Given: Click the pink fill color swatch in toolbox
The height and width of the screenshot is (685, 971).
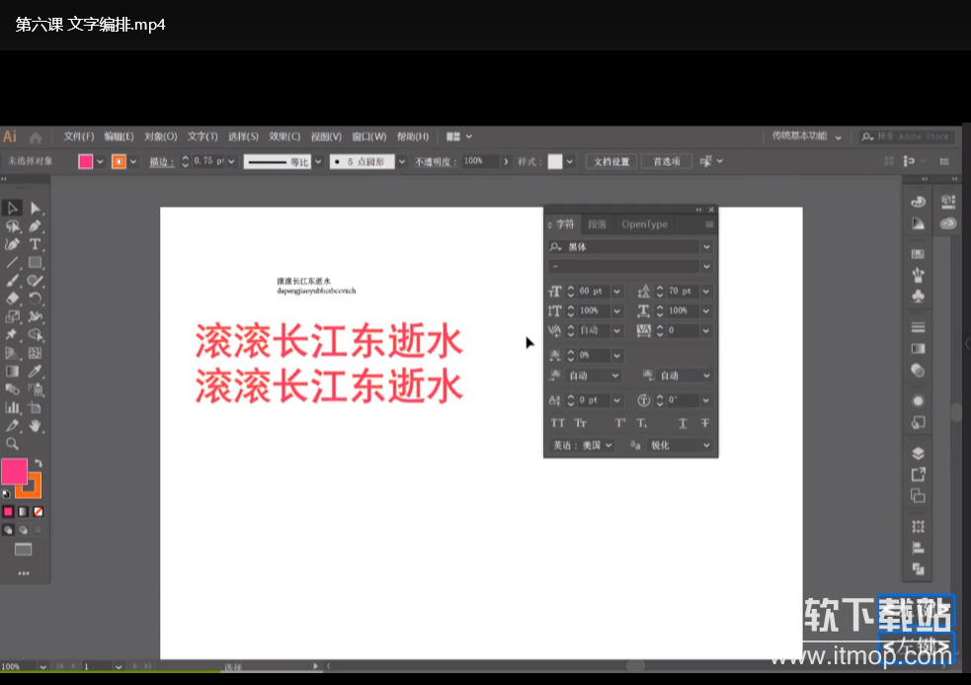Looking at the screenshot, I should pyautogui.click(x=14, y=471).
